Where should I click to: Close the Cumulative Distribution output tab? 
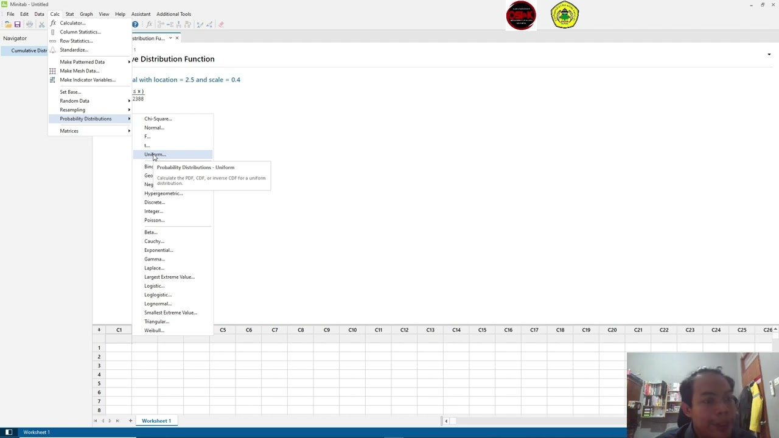coord(177,38)
